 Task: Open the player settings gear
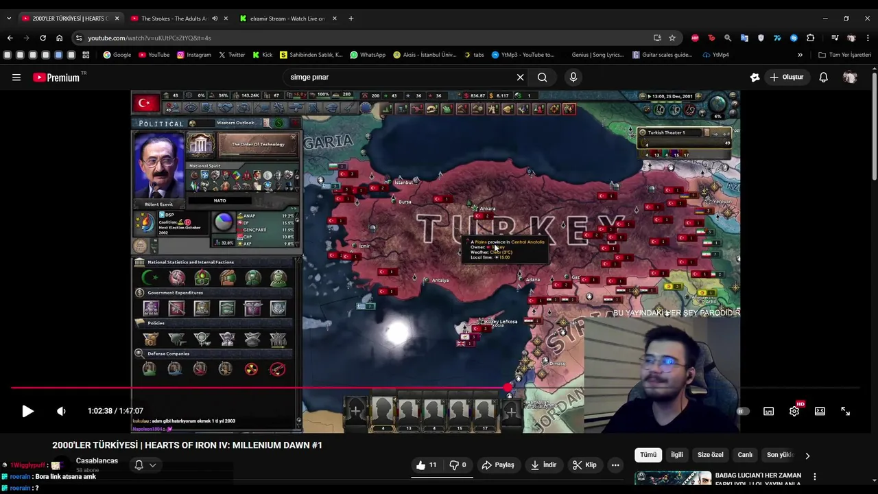click(794, 411)
